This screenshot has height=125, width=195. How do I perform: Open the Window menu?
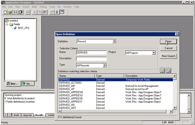click(x=67, y=7)
